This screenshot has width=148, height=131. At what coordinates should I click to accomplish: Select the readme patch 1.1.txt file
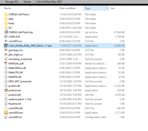coord(64,99)
